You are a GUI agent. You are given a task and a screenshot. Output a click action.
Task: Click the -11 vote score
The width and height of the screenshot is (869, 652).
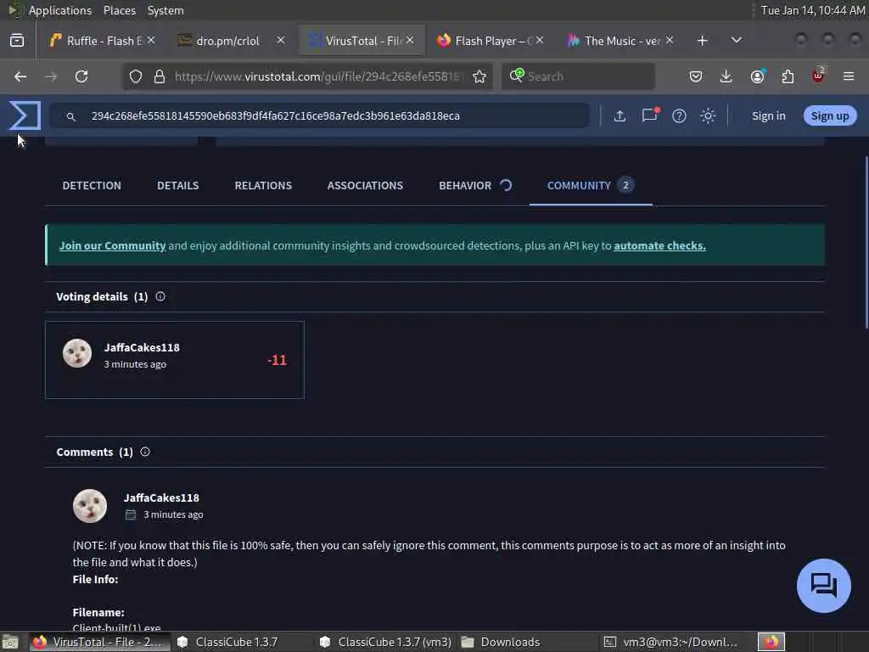tap(278, 360)
